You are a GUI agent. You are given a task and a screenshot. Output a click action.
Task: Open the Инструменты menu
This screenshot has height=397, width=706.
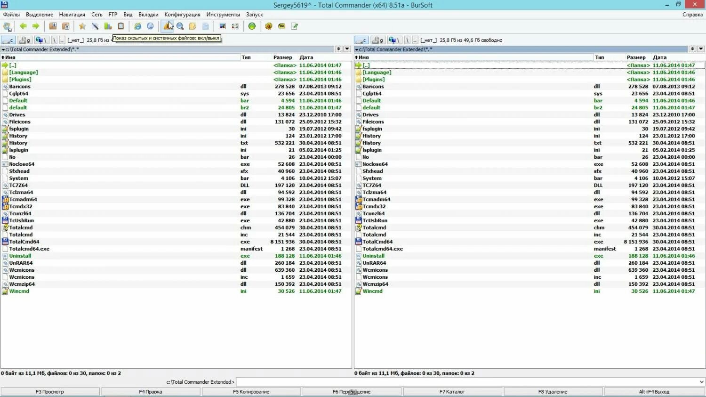point(223,15)
